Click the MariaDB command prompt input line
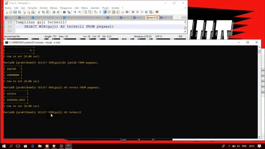Screen dimensions: 265x149 tap(42, 112)
